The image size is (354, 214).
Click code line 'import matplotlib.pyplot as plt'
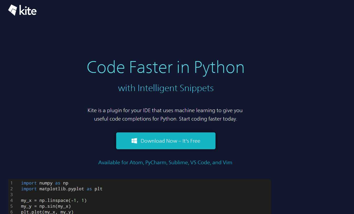[x=62, y=189]
